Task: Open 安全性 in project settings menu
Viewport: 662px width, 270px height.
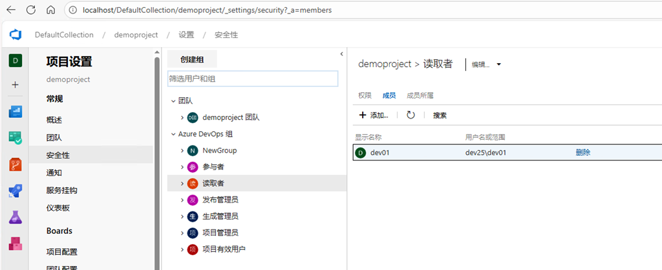Action: click(x=91, y=155)
